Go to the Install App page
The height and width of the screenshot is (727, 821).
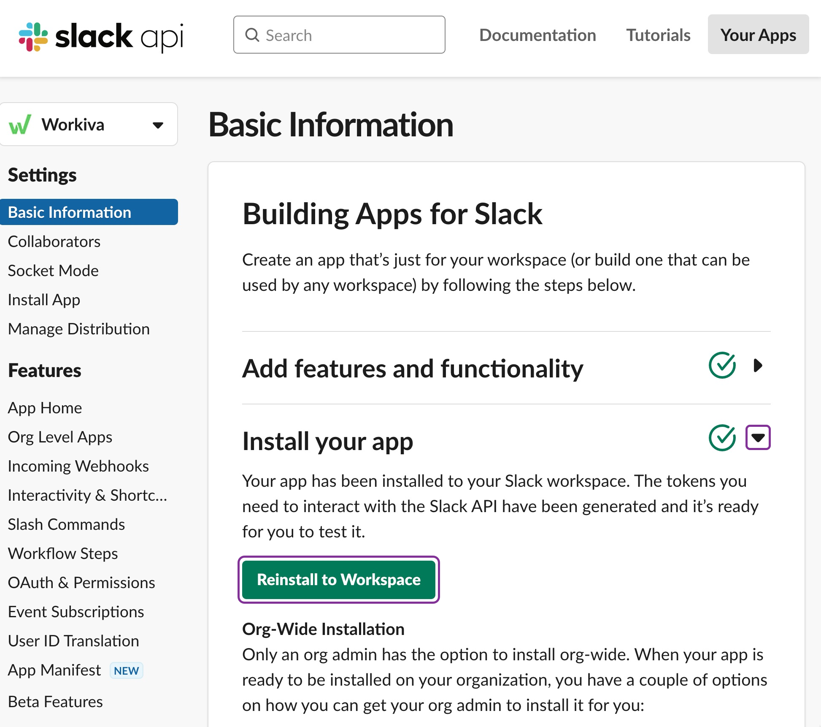pos(44,300)
